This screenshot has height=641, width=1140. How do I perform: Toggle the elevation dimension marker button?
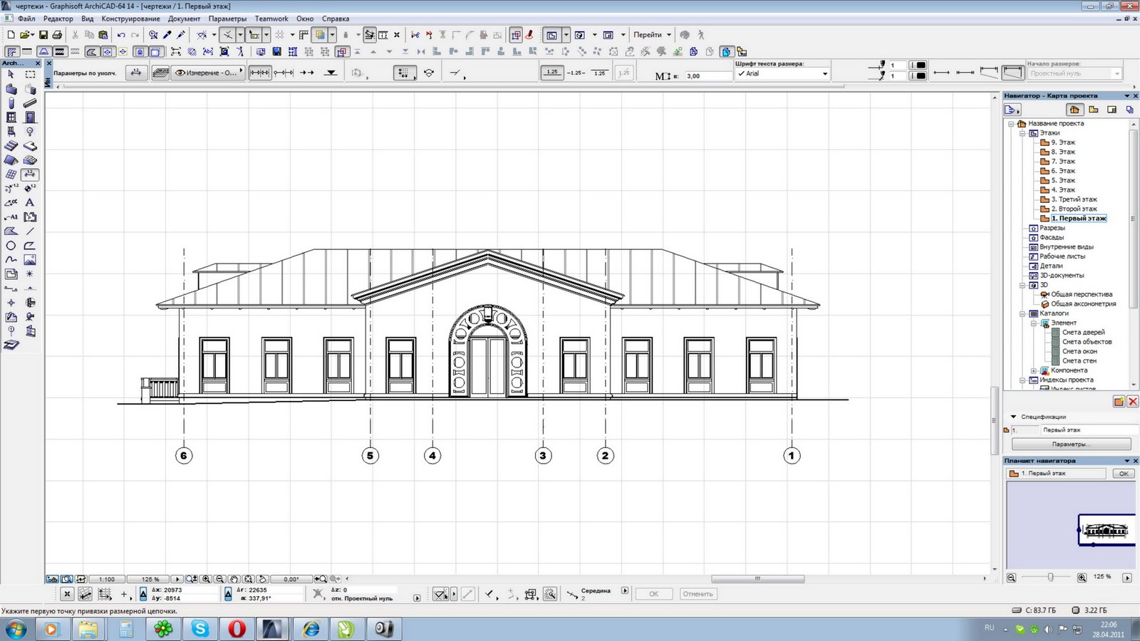331,73
